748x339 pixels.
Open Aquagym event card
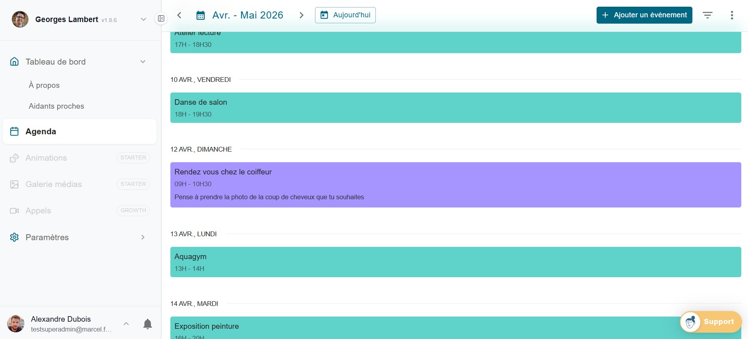(456, 262)
